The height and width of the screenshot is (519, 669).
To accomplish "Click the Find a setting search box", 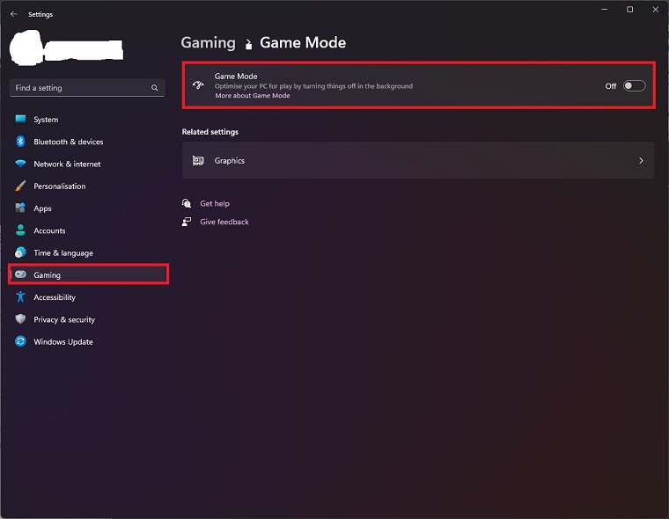I will [79, 88].
